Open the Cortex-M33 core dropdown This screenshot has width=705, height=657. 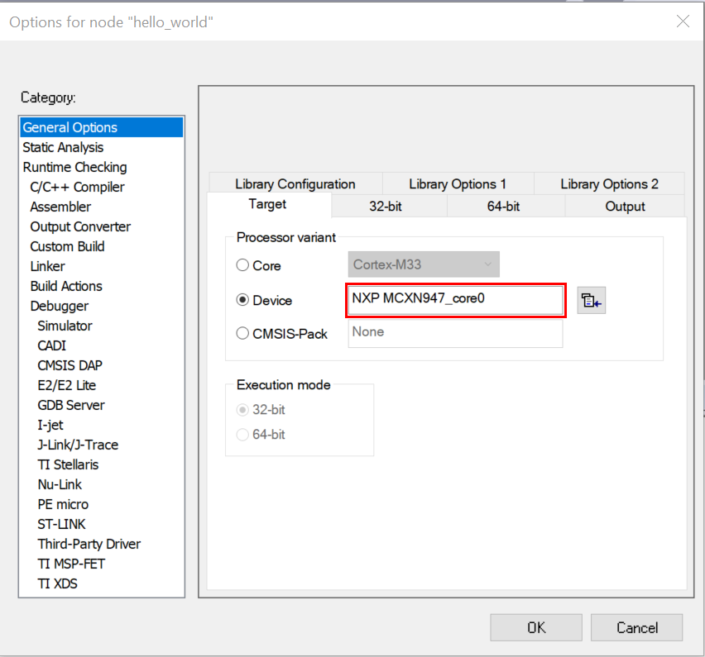(423, 265)
